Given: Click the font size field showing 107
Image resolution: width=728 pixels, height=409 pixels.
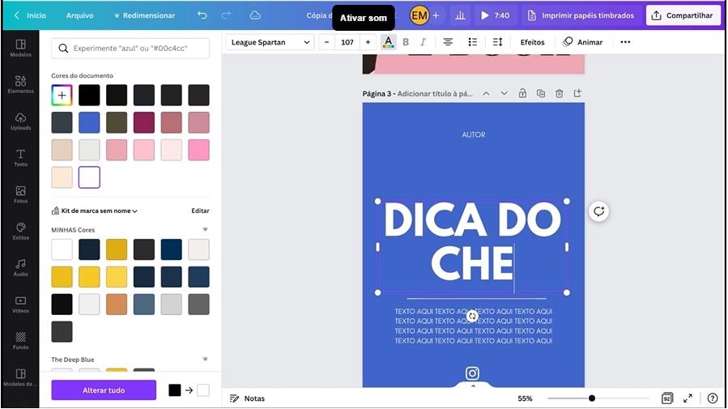Looking at the screenshot, I should tap(347, 42).
